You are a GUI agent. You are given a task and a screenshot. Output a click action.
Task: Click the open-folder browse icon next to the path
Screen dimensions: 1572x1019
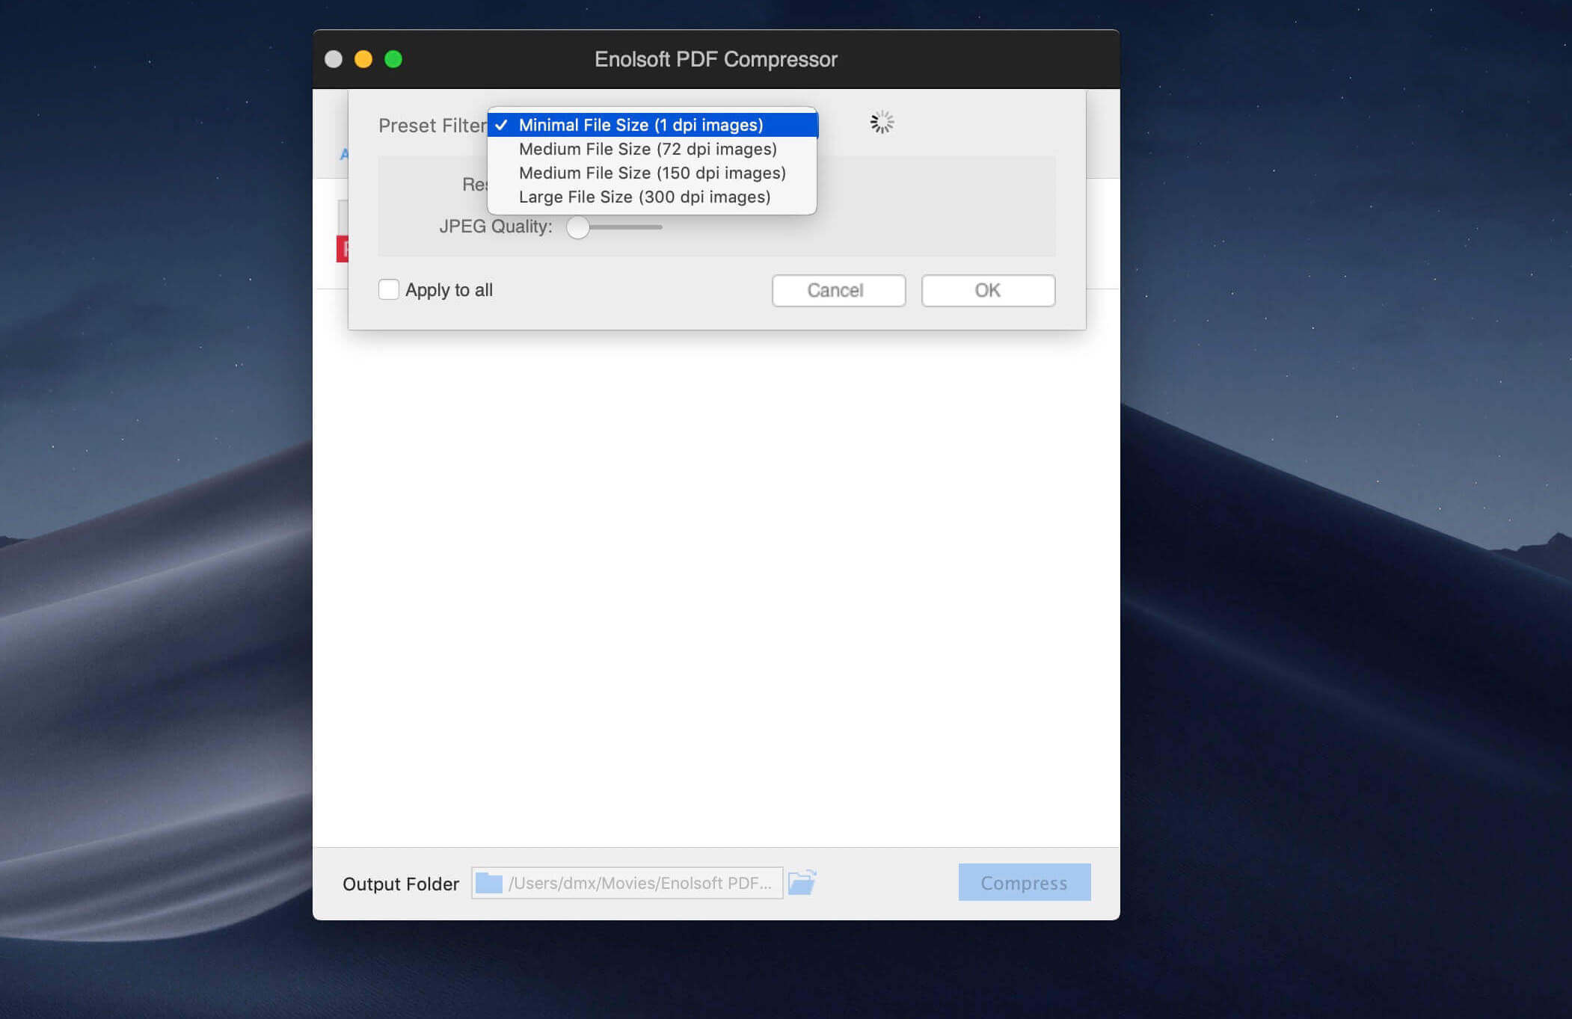[805, 882]
